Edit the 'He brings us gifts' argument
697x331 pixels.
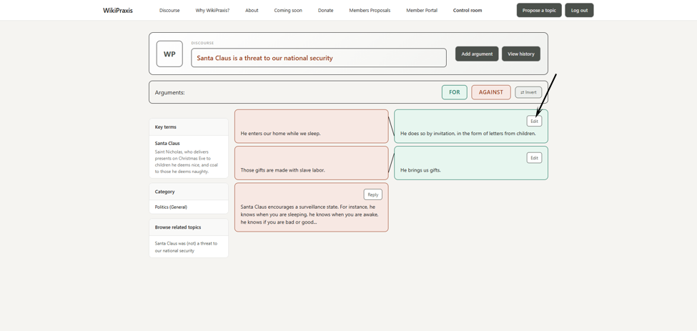click(534, 158)
